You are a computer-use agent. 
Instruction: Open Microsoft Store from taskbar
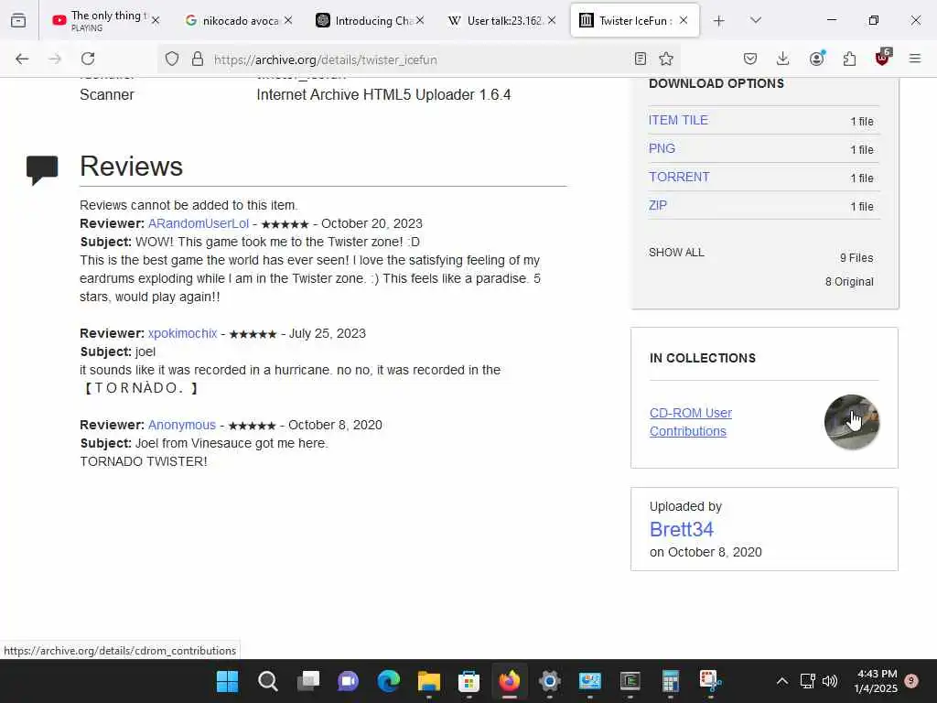pyautogui.click(x=469, y=681)
